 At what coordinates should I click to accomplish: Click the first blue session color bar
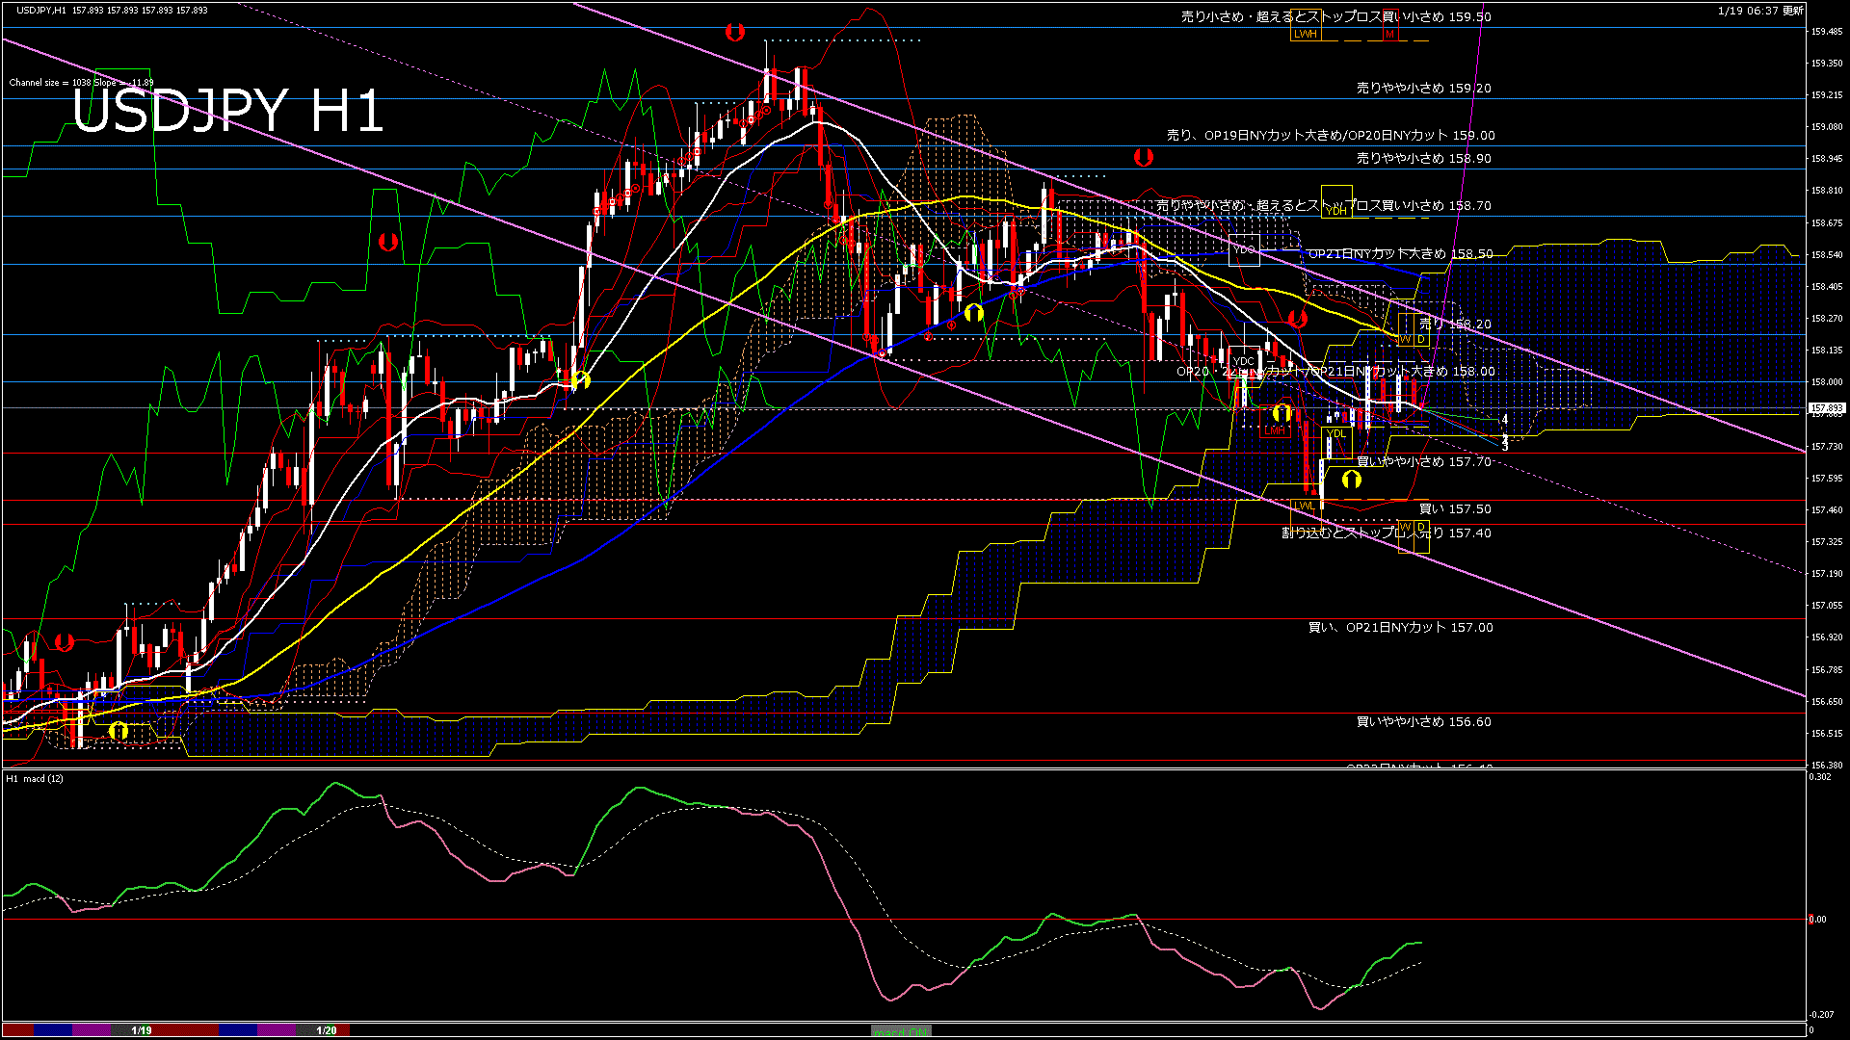53,1030
